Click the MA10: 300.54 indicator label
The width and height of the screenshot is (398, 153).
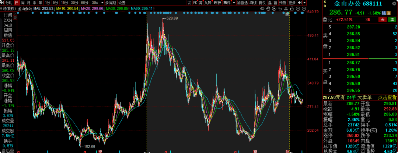69,8
